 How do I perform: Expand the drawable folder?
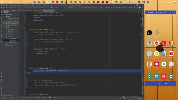7,29
